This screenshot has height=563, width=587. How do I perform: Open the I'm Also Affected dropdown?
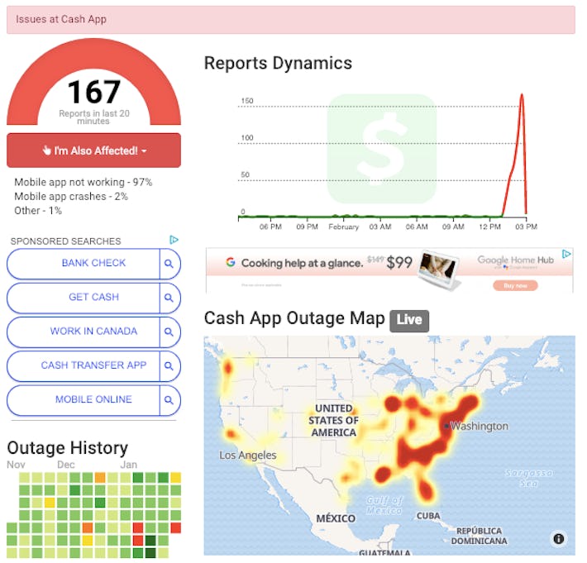coord(93,150)
